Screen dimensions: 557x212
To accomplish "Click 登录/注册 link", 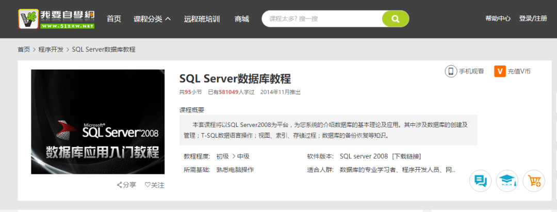I will [x=533, y=19].
